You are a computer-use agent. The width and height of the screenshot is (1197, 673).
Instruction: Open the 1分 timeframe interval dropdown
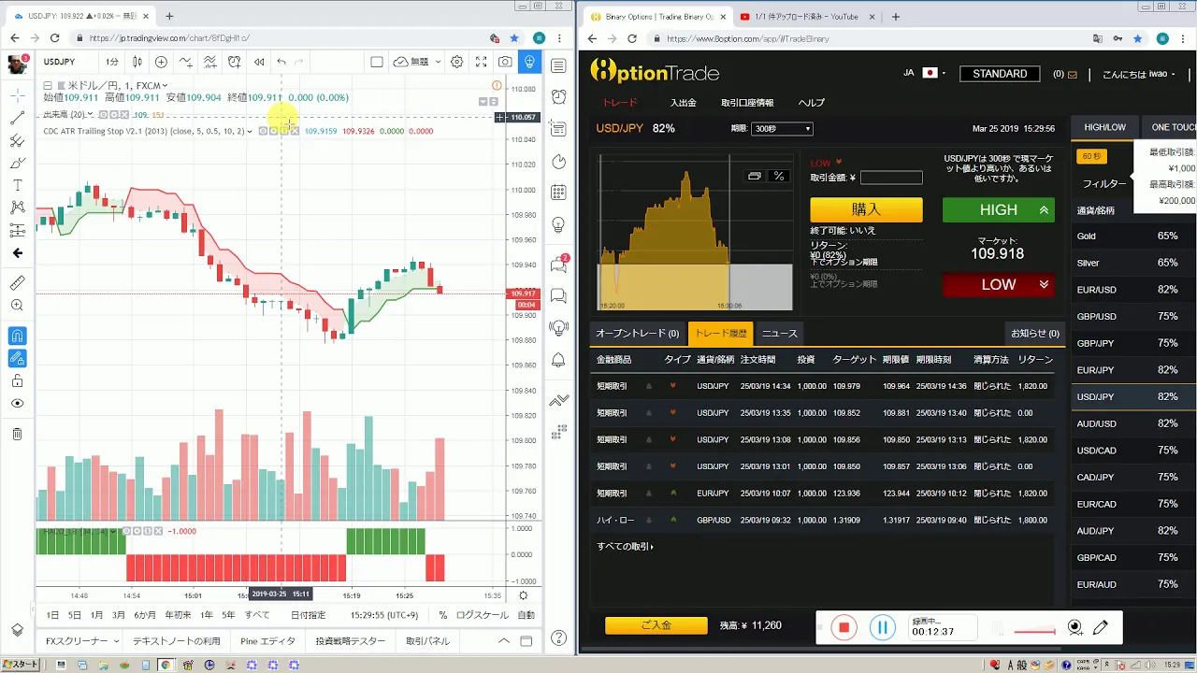pos(112,62)
